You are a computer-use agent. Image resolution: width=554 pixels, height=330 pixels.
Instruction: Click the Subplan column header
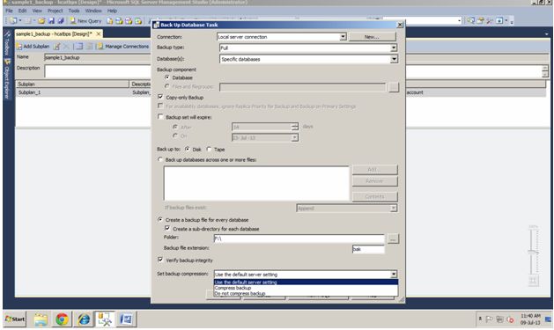click(72, 84)
